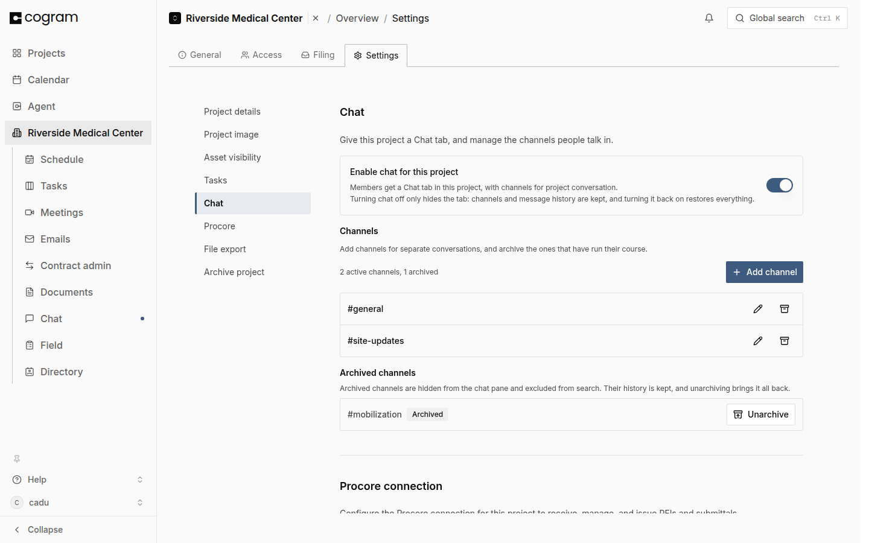Unarchive the #mobilization channel
The height and width of the screenshot is (543, 869).
(x=760, y=414)
